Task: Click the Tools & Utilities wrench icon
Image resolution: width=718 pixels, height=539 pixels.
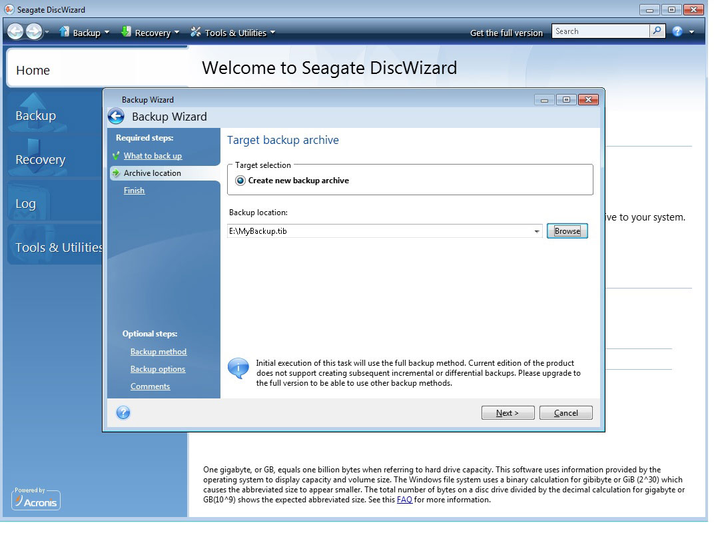Action: pyautogui.click(x=196, y=31)
